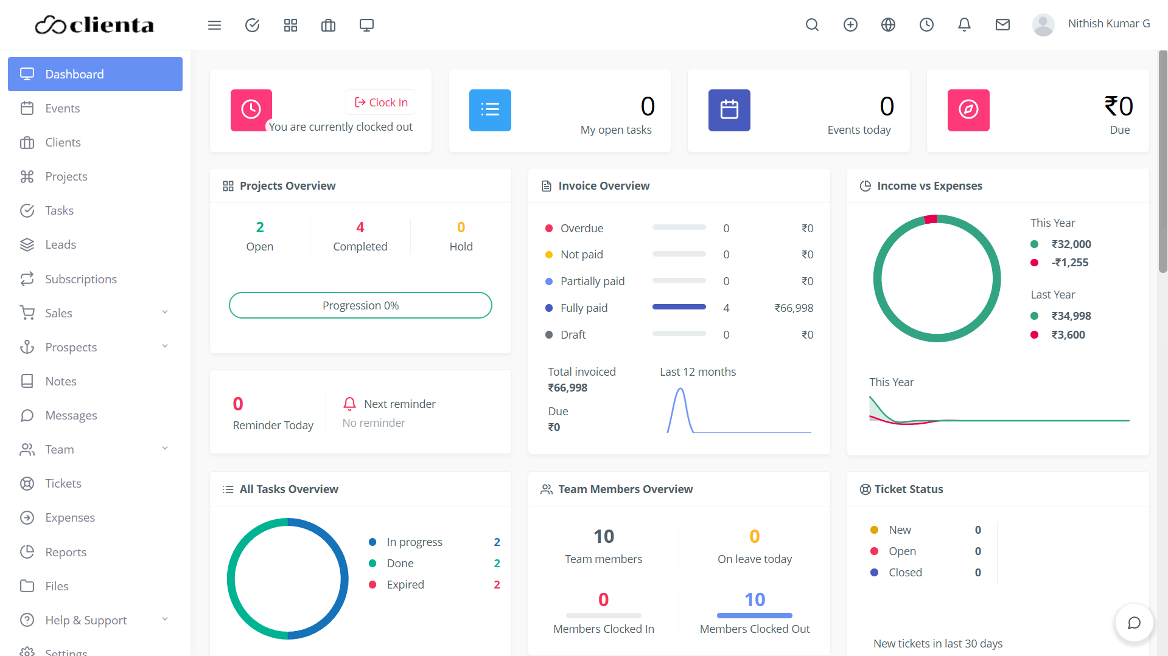Open the chat bubble widget
This screenshot has width=1168, height=656.
pyautogui.click(x=1133, y=623)
